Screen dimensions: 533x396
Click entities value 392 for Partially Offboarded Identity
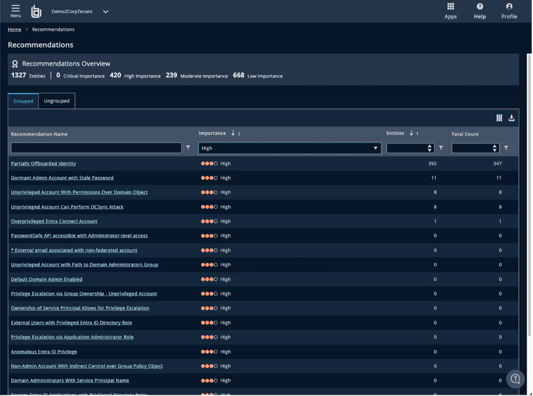pos(432,163)
